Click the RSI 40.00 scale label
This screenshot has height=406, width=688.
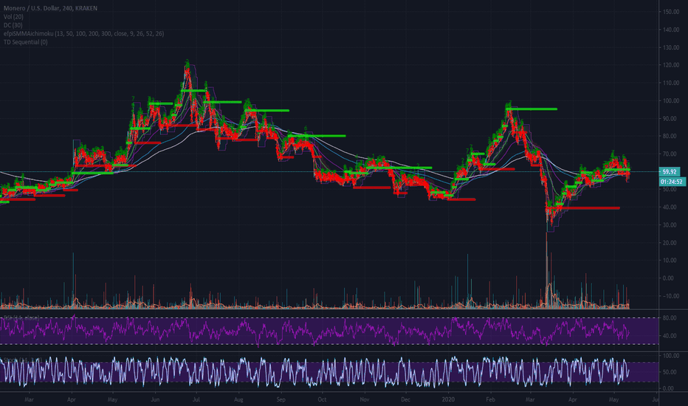[x=669, y=336]
